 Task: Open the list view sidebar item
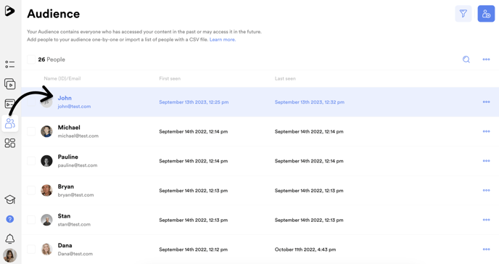click(x=10, y=65)
